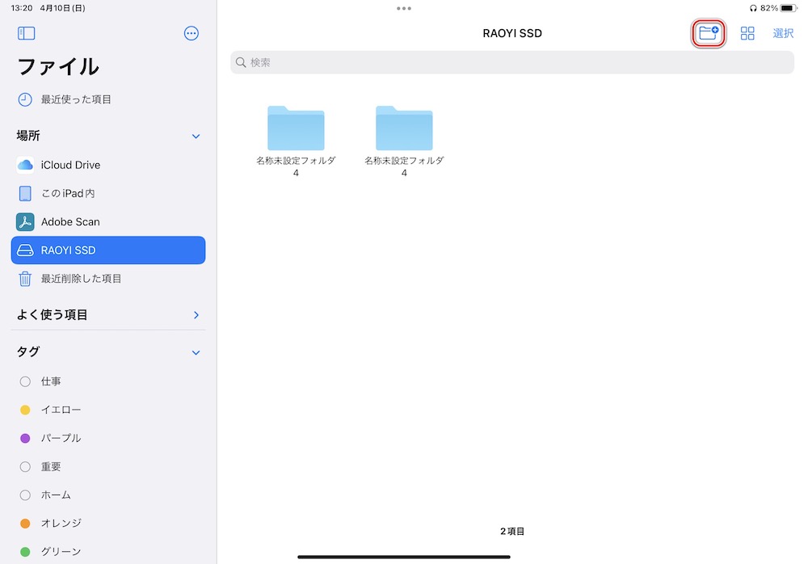The height and width of the screenshot is (564, 808).
Task: Toggle the sidebar visibility icon
Action: tap(27, 33)
